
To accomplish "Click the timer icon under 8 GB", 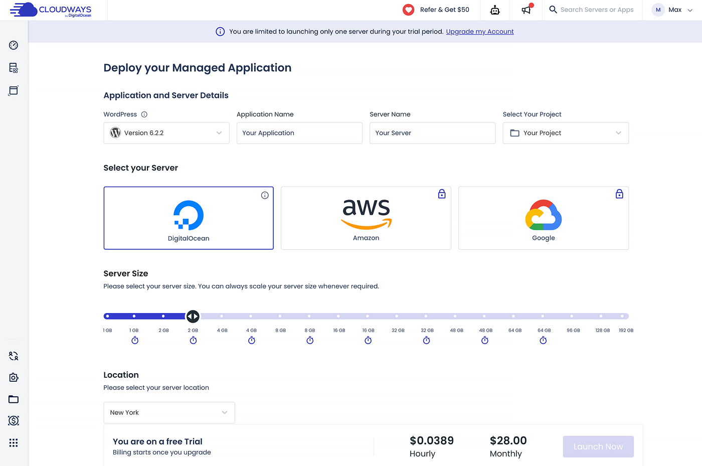I will click(310, 340).
